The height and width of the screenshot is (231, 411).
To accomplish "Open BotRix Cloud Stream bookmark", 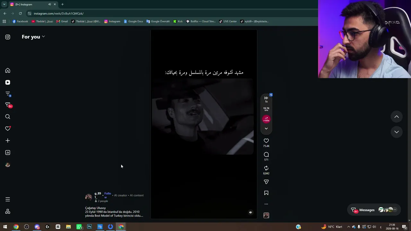I will click(x=201, y=21).
